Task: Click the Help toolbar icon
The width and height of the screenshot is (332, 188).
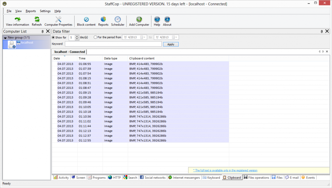Action: [x=157, y=21]
